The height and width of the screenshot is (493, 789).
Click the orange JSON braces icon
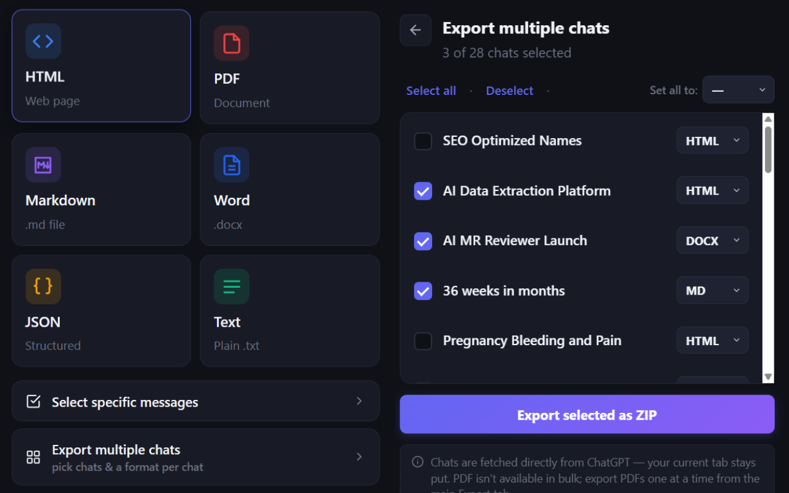pos(43,286)
